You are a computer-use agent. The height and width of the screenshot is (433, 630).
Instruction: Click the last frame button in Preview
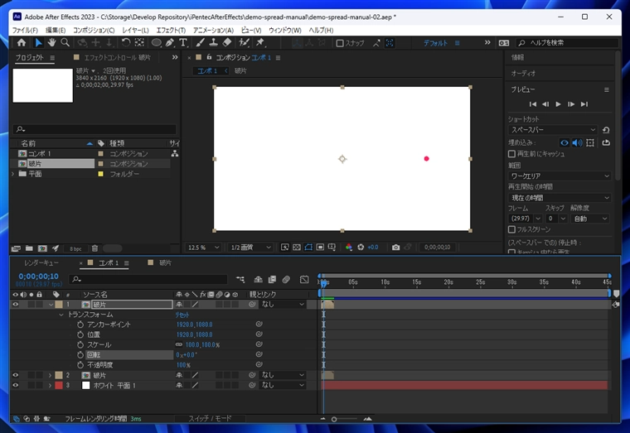tap(584, 104)
